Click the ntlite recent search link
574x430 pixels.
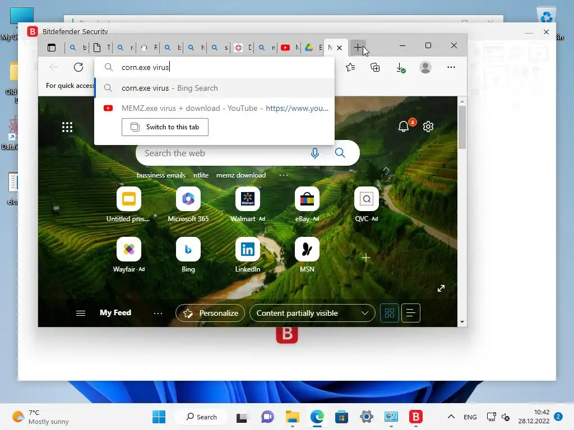(x=201, y=175)
